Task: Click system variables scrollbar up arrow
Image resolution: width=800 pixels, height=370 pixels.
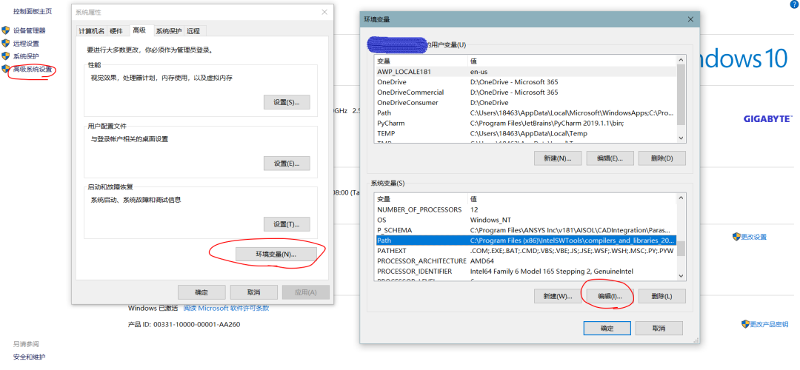Action: coord(681,198)
